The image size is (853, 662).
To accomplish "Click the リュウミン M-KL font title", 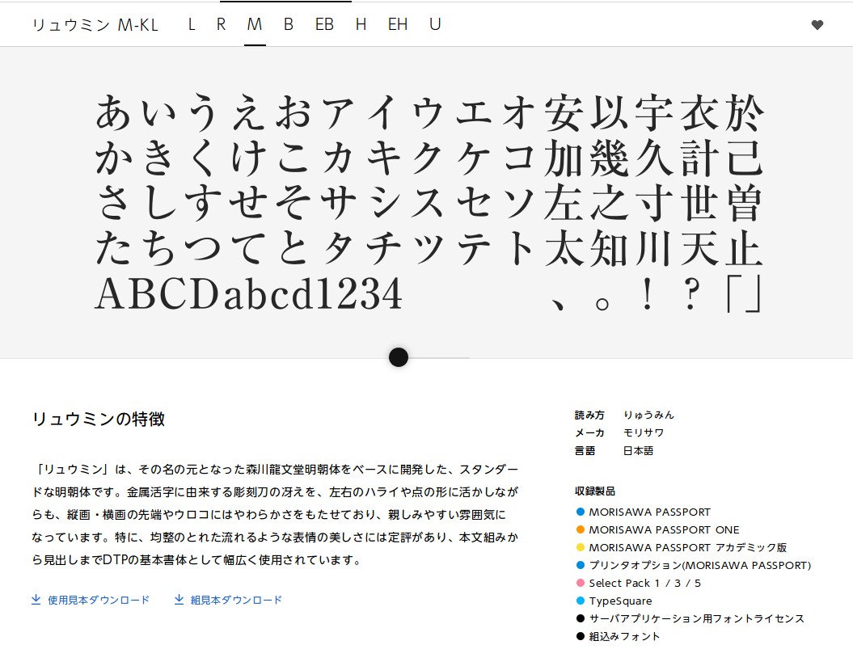I will tap(95, 25).
